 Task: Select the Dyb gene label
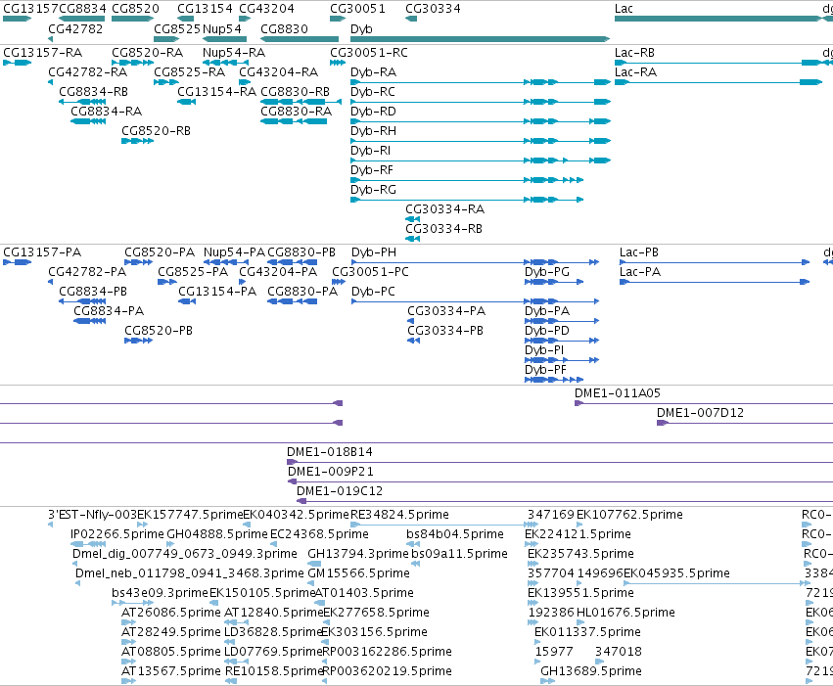point(361,28)
